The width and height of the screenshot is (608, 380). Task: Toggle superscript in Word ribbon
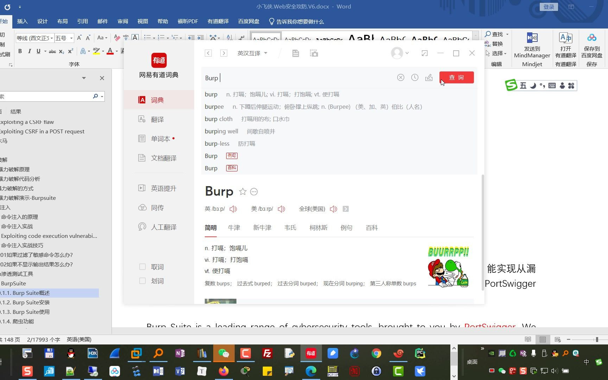click(x=70, y=51)
